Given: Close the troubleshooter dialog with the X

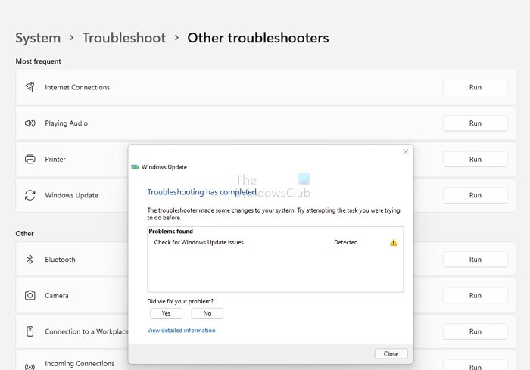Looking at the screenshot, I should point(406,152).
